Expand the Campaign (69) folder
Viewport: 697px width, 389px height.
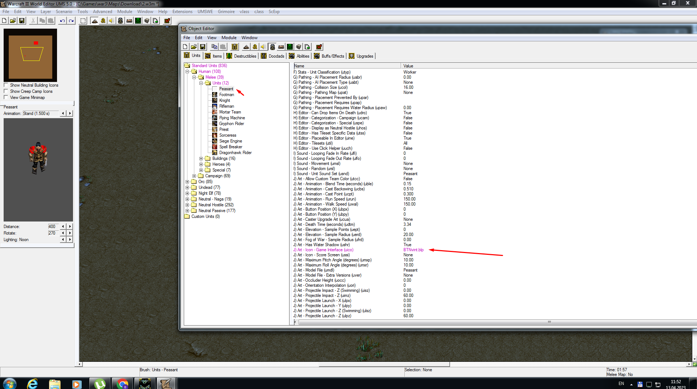point(194,176)
